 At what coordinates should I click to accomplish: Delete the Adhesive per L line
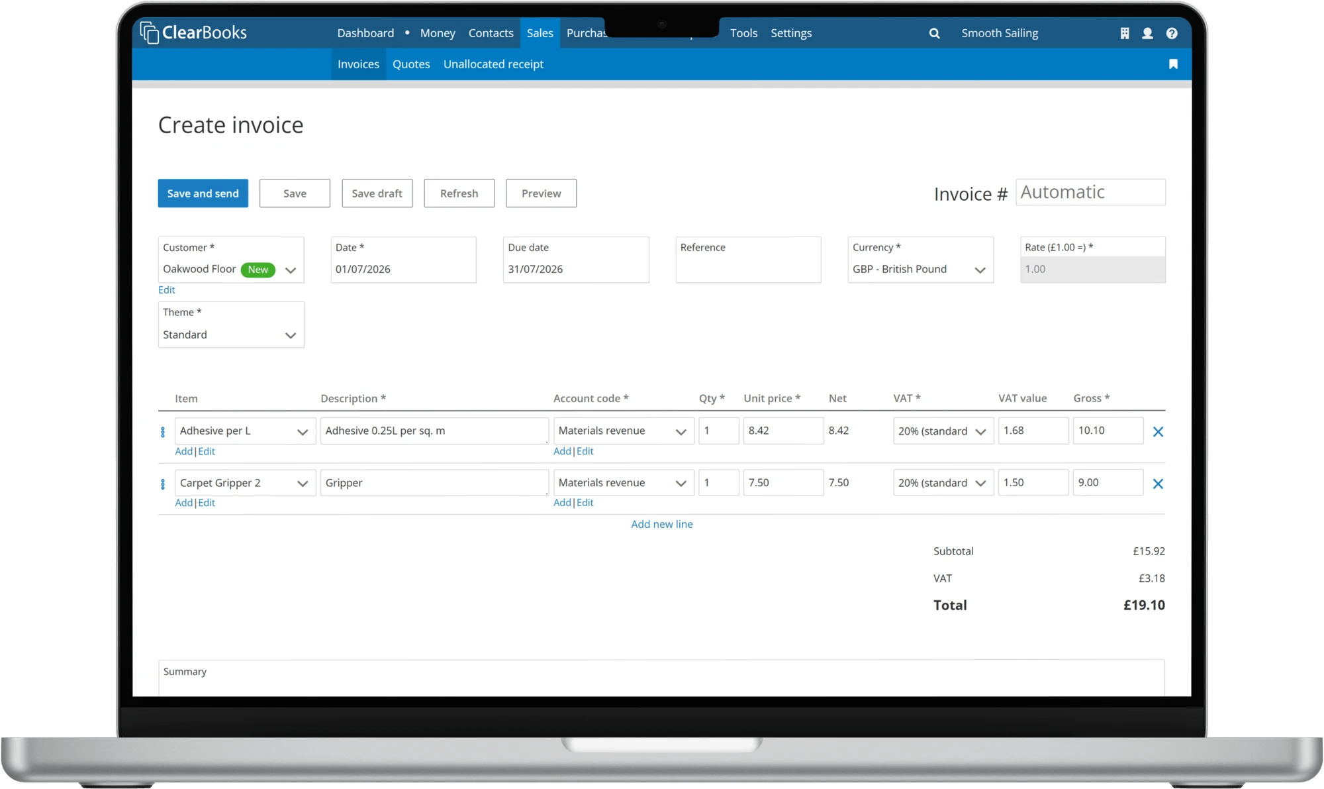tap(1158, 432)
